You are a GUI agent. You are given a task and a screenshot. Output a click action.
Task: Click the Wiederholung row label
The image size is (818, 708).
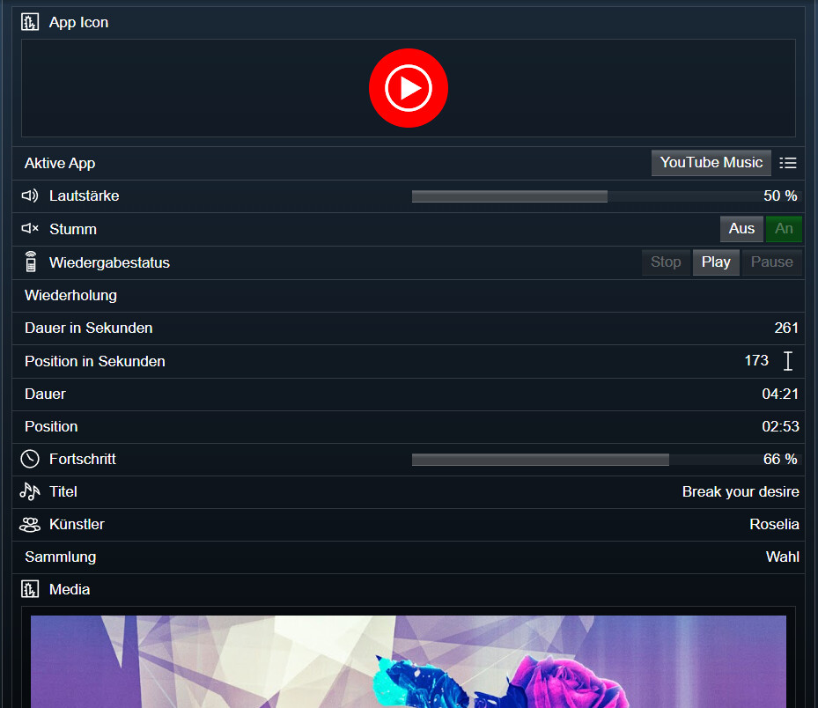tap(71, 295)
